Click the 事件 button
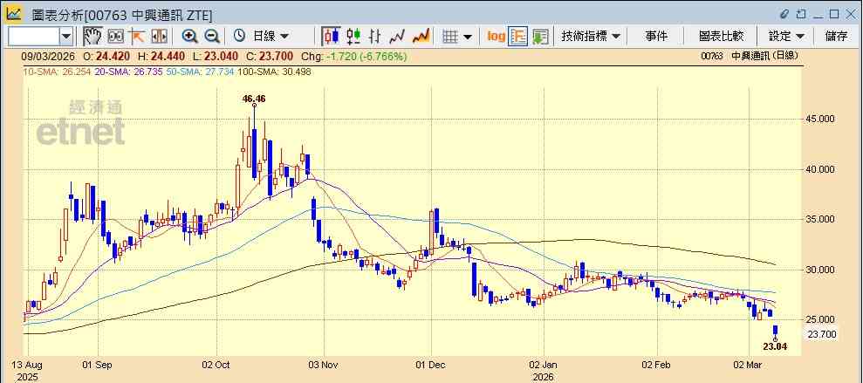Screen dimensions: 863x383 pos(656,37)
